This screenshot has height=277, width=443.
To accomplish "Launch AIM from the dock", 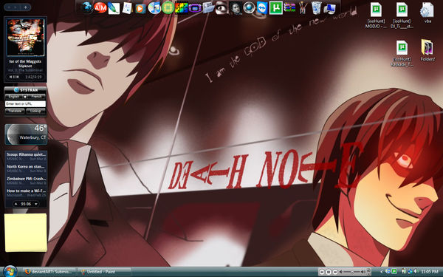I will (100, 7).
